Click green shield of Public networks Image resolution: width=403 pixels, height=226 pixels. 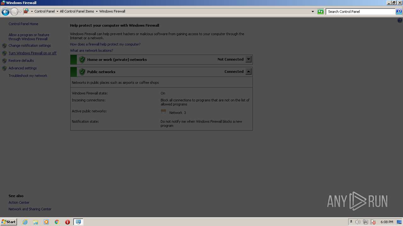click(82, 72)
